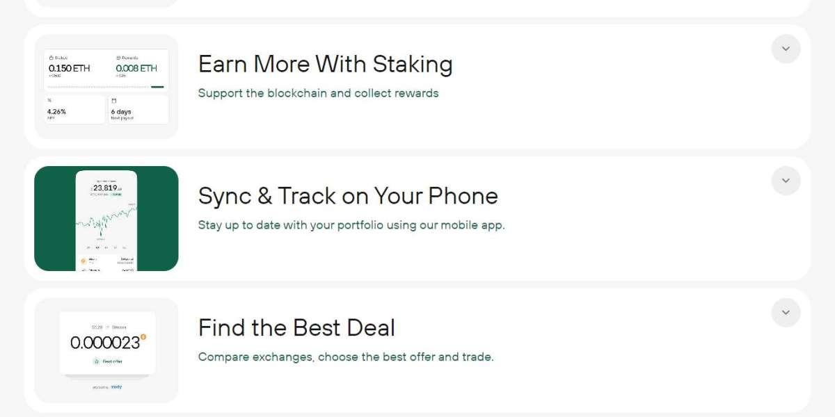Open the Earn More With Staking heading
This screenshot has height=417, width=835.
tap(325, 64)
